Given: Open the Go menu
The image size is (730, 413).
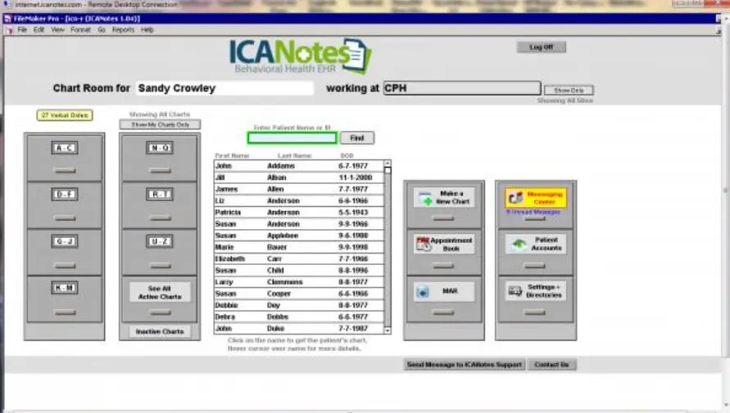Looking at the screenshot, I should pos(102,29).
